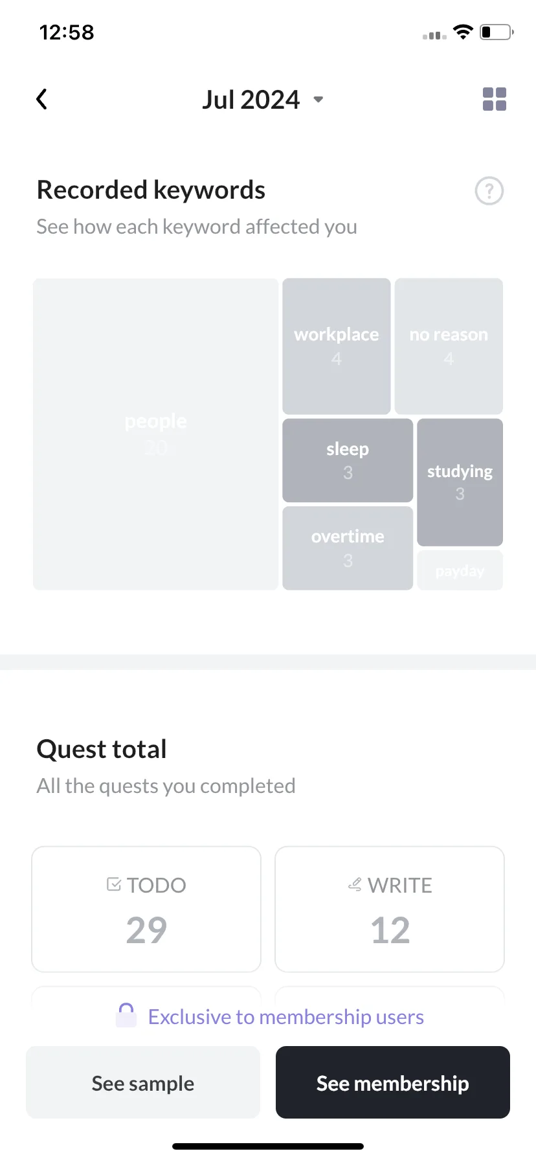Viewport: 536px width, 1160px height.
Task: Tap the TODO checkbox icon
Action: pos(114,884)
